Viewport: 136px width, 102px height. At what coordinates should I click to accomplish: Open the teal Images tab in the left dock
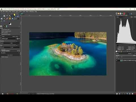[x=7, y=26]
